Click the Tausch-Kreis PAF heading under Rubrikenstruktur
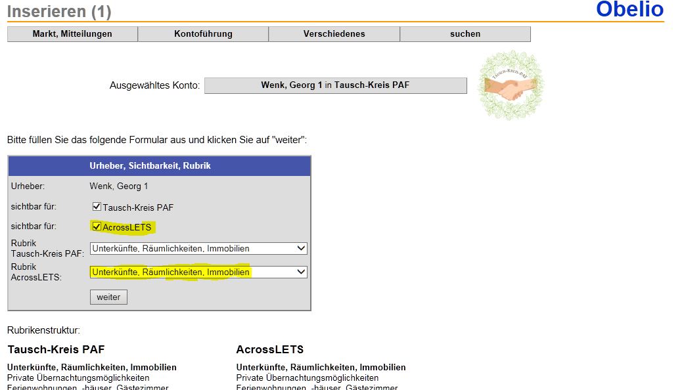The image size is (686, 390). [56, 349]
